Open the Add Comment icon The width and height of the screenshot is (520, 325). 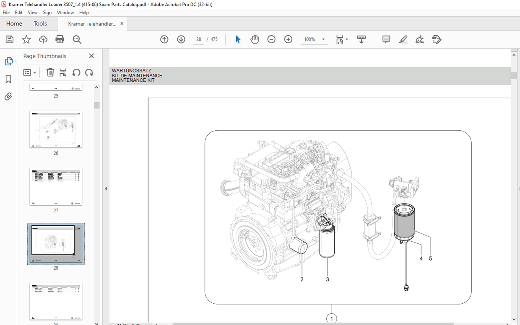pyautogui.click(x=386, y=39)
